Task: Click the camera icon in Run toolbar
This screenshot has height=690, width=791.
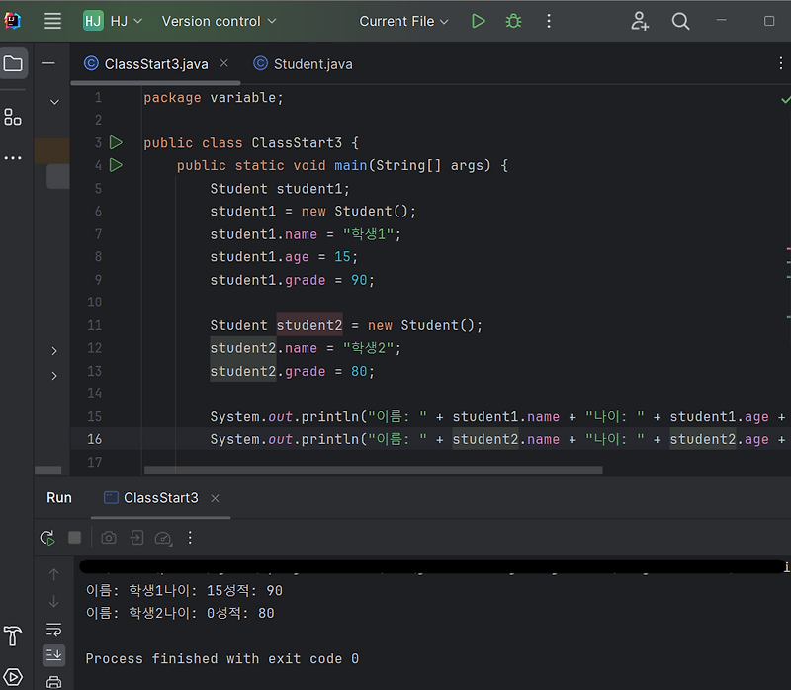Action: [109, 538]
